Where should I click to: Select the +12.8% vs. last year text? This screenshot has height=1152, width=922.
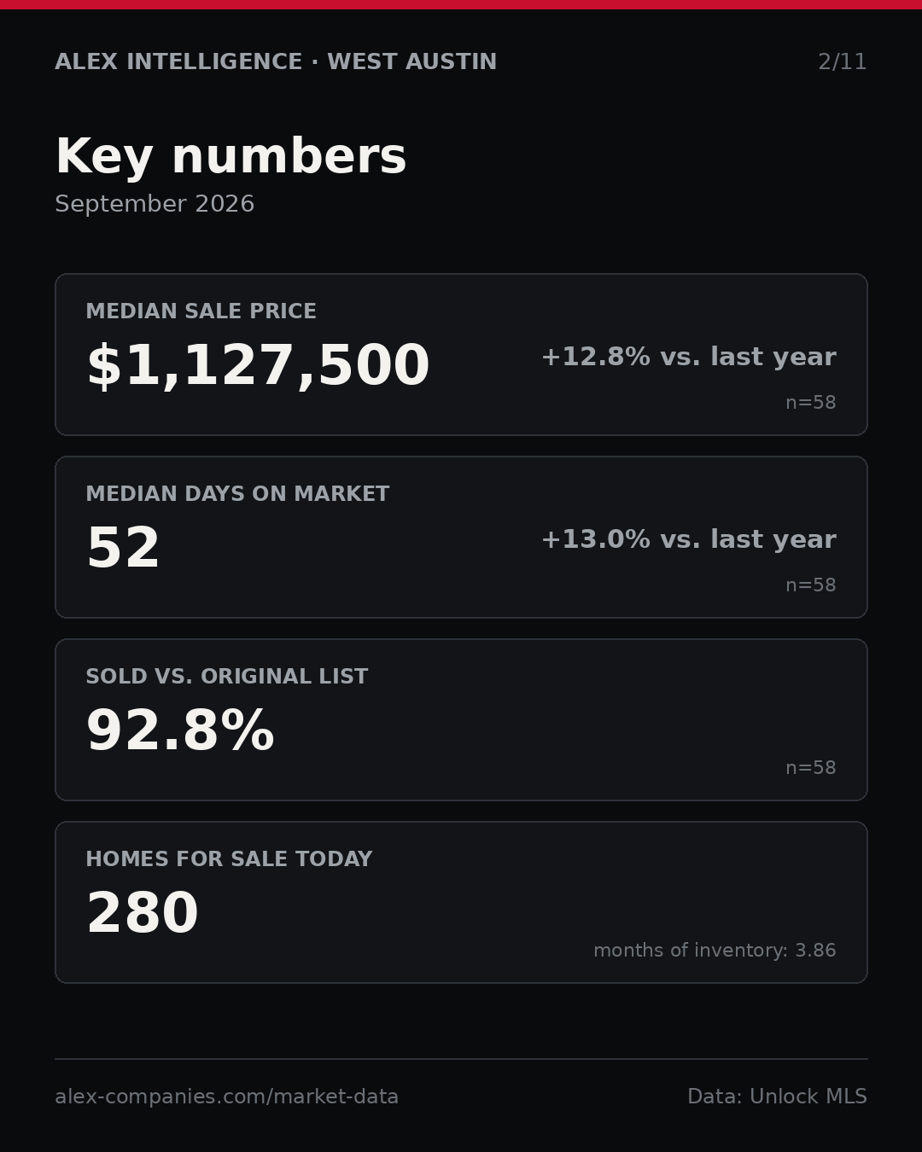pos(689,357)
